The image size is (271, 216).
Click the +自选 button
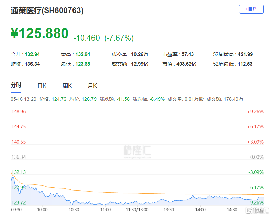(x=251, y=9)
